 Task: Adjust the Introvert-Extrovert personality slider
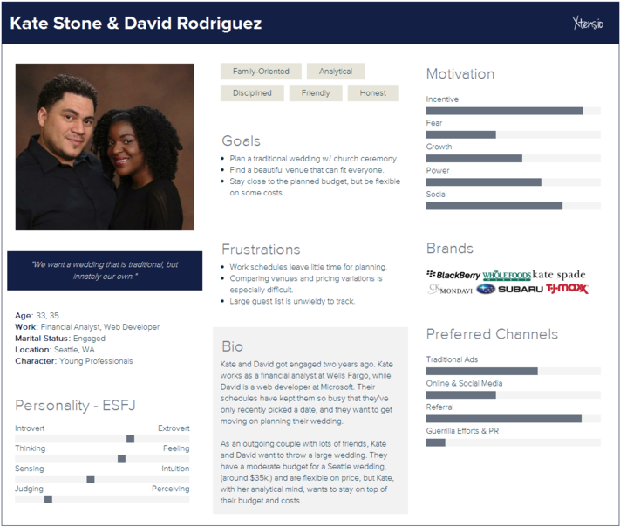(130, 439)
